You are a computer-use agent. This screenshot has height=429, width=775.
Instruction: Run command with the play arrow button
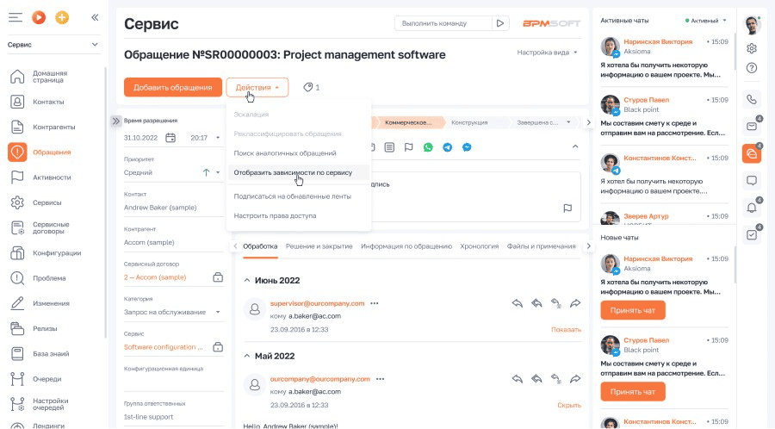(500, 23)
